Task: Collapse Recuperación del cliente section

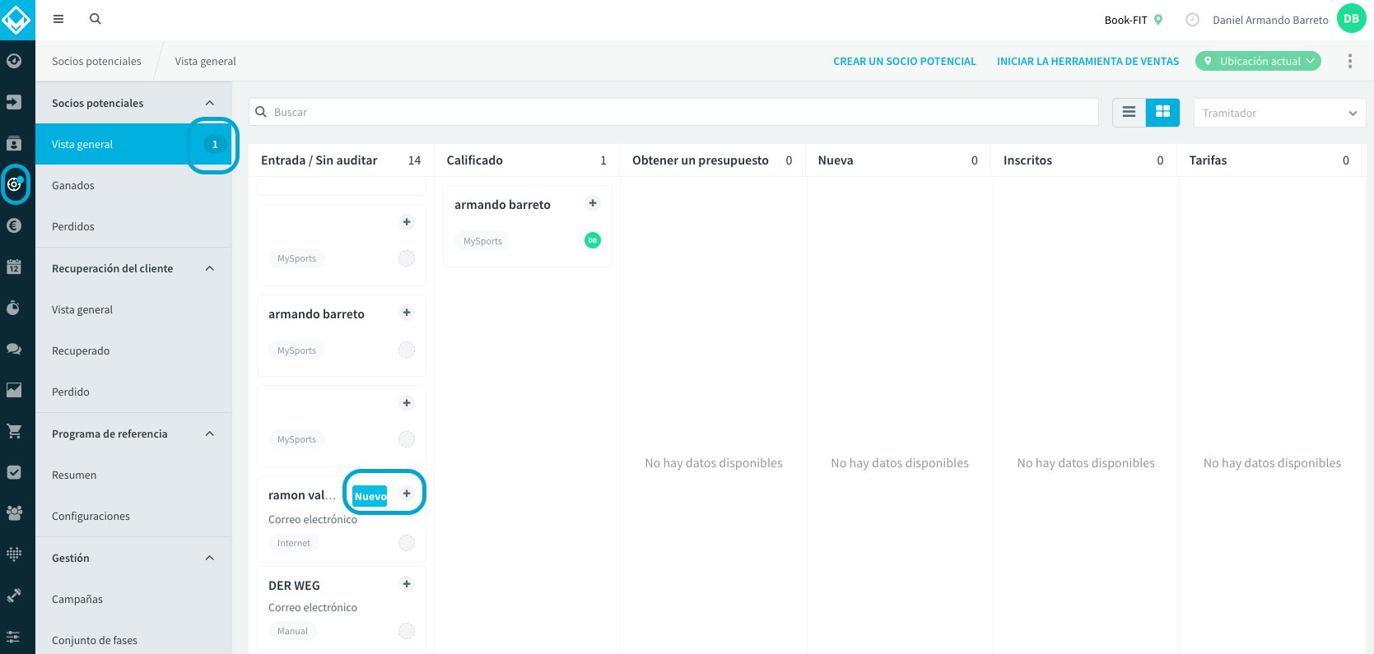Action: pos(209,268)
